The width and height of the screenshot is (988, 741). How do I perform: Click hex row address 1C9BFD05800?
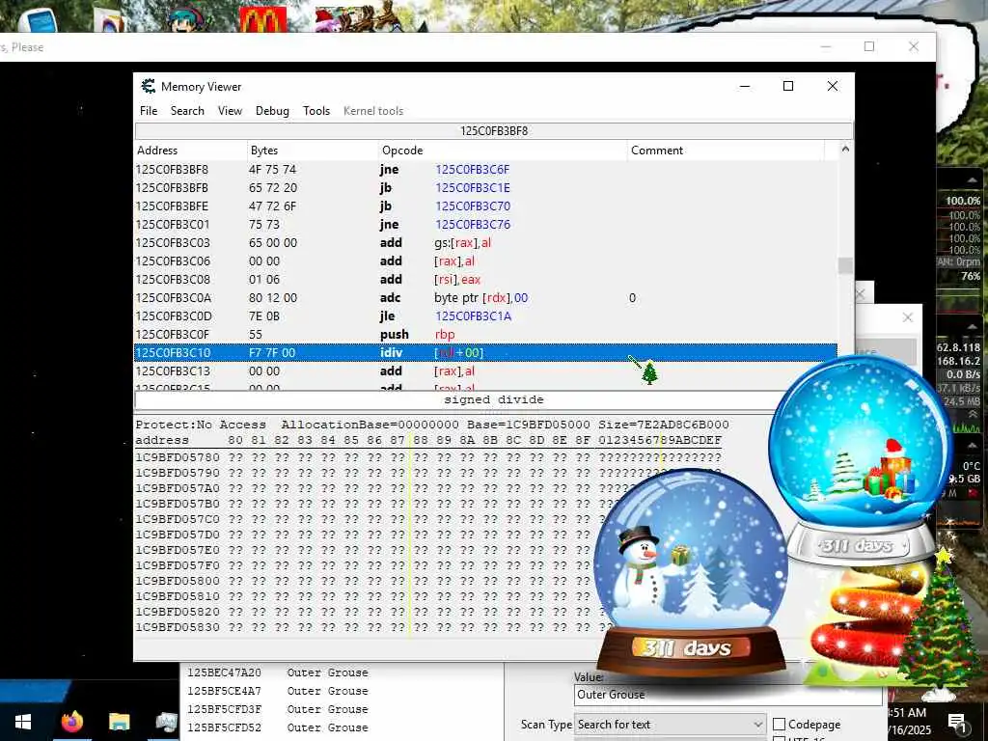pos(178,581)
